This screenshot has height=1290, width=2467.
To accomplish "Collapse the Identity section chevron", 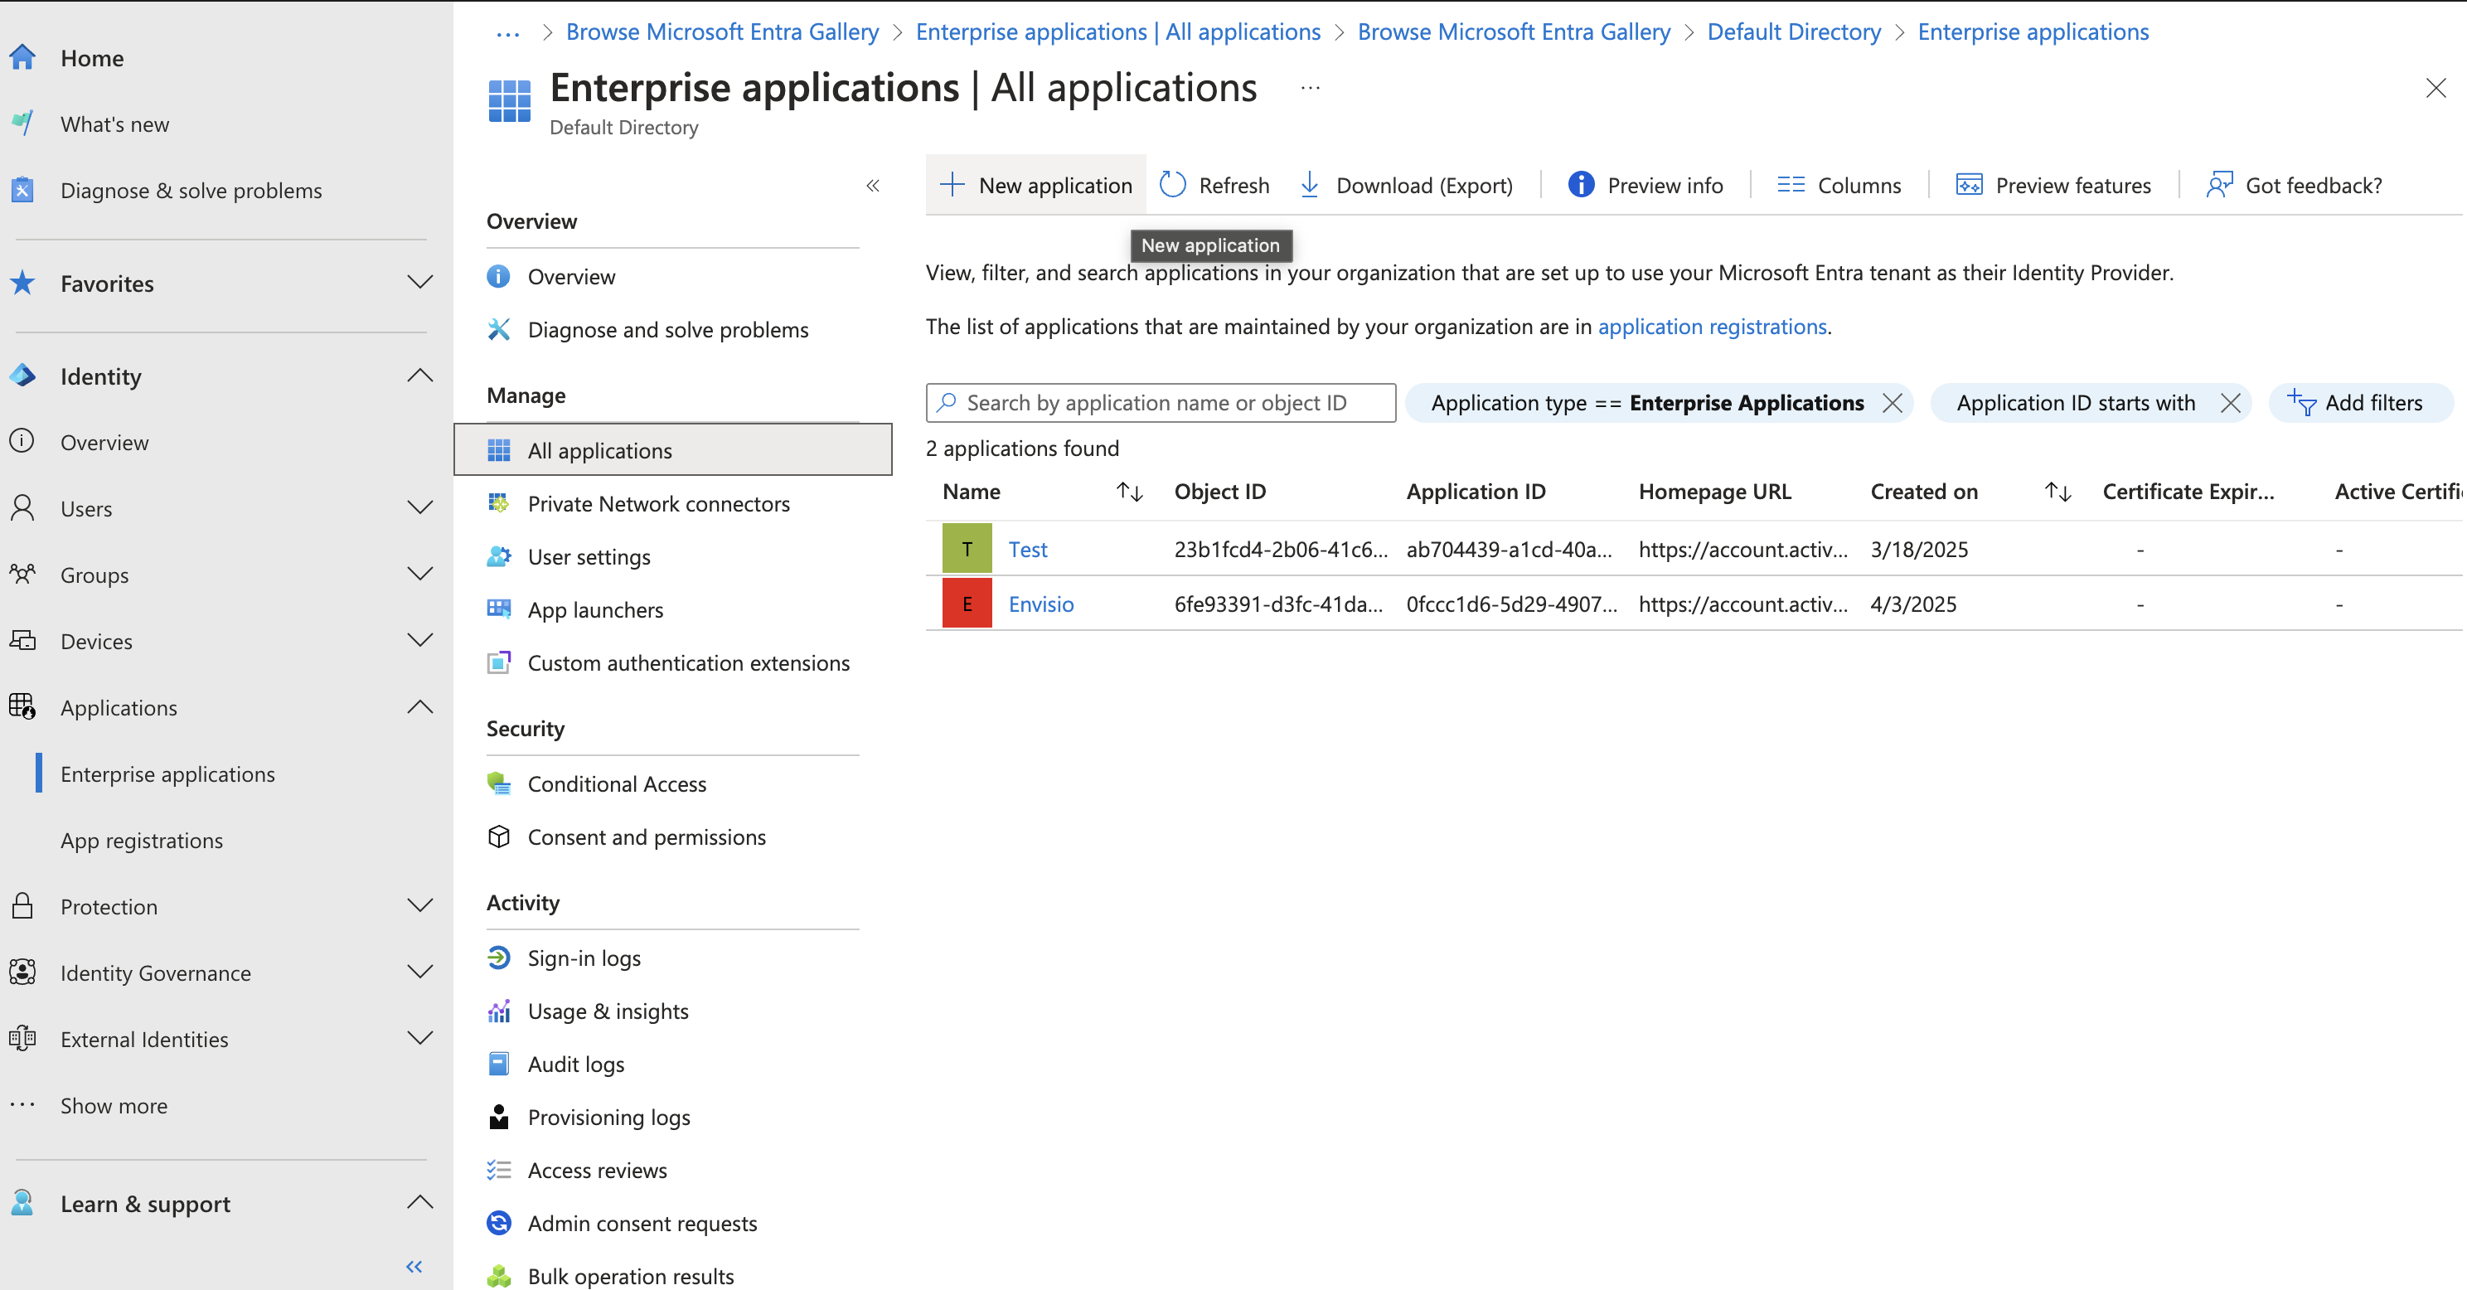I will (419, 376).
